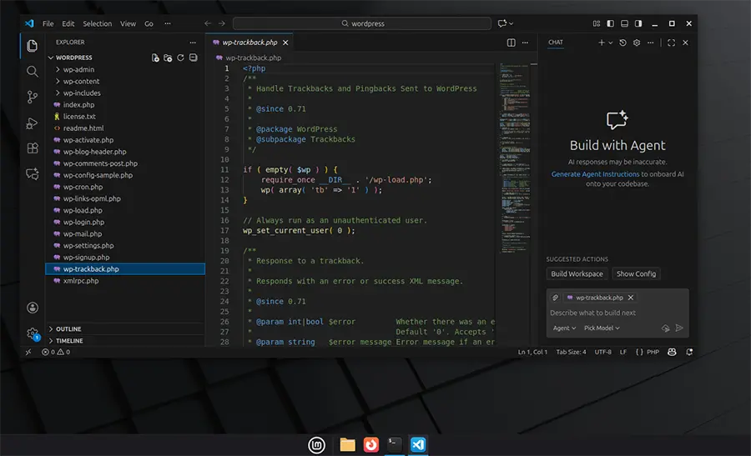Click Build Workspace suggested action
751x456 pixels.
coord(577,273)
